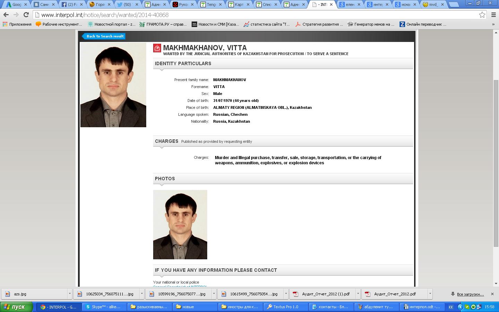The image size is (499, 312).
Task: Open the Apps shortcut in the bookmarks bar
Action: 17,24
